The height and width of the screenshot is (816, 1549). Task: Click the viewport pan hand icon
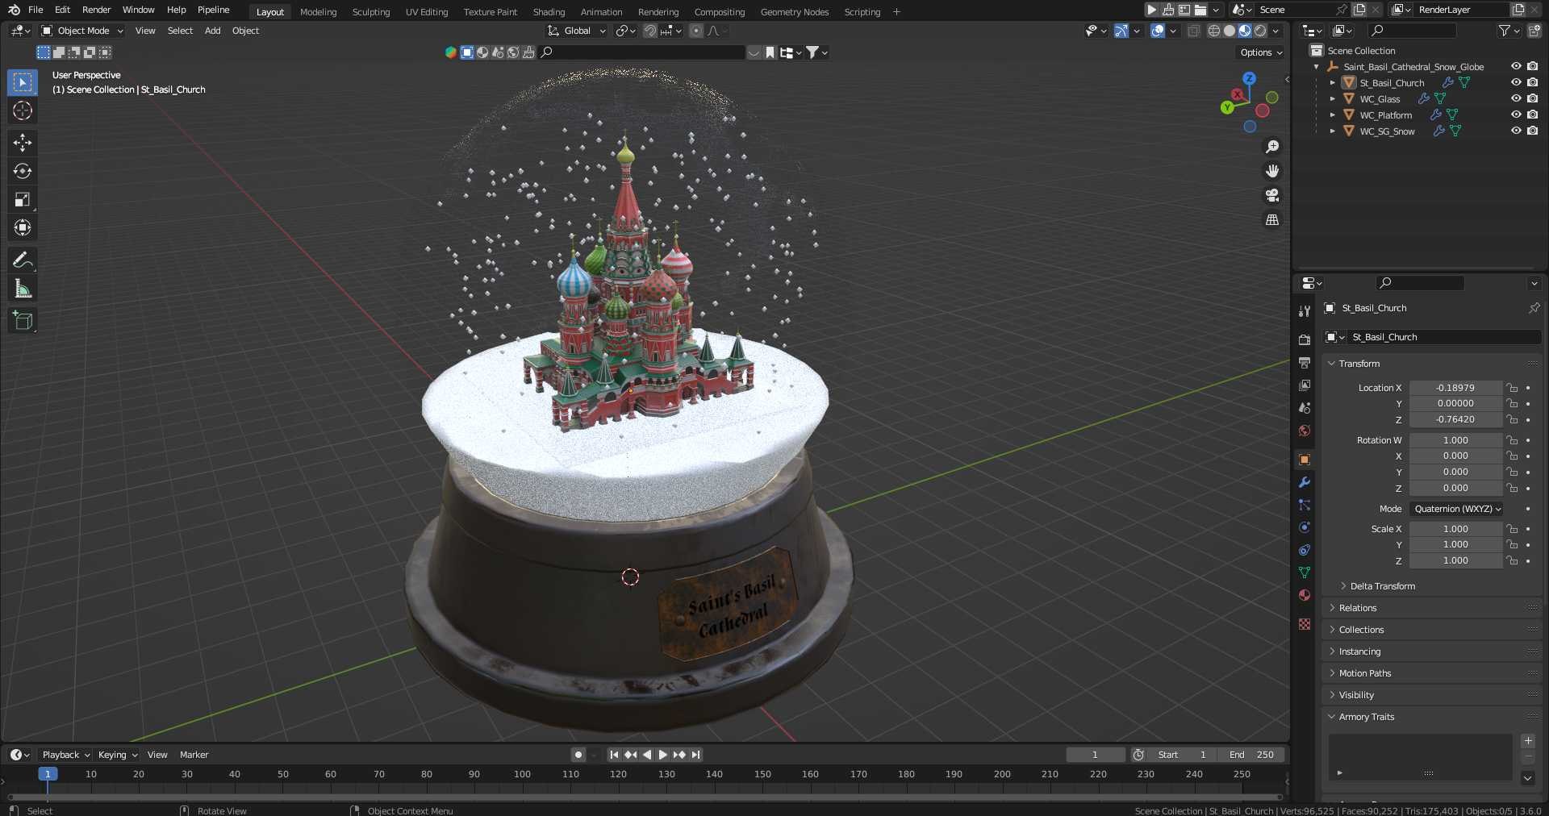click(x=1272, y=171)
